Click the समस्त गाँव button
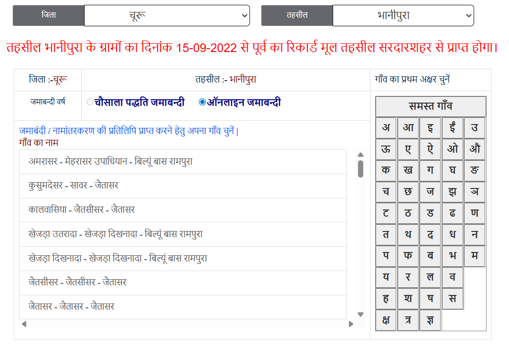The image size is (509, 346). (x=431, y=107)
